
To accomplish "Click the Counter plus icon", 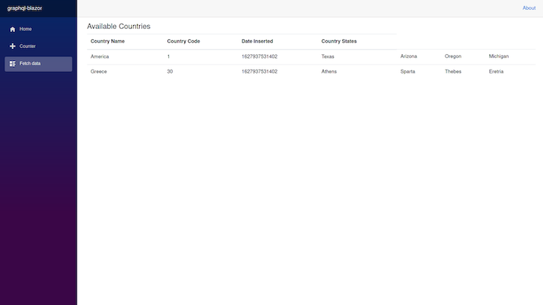I will (x=13, y=46).
